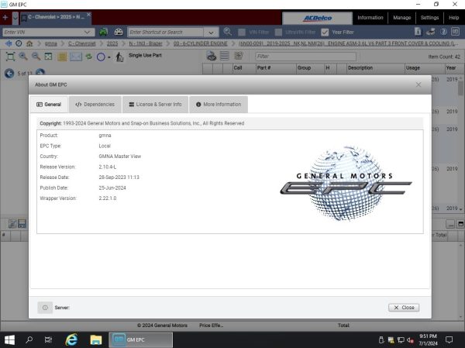Click the envelope email icon
Screen dimensions: 465x348
76,57
